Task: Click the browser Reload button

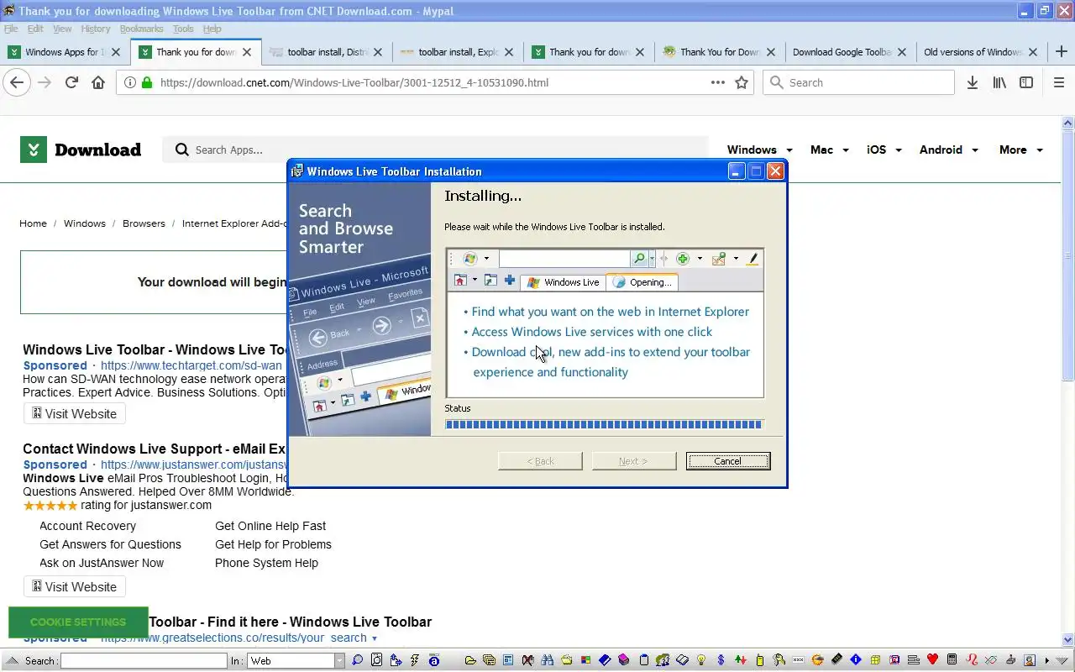Action: (x=71, y=82)
